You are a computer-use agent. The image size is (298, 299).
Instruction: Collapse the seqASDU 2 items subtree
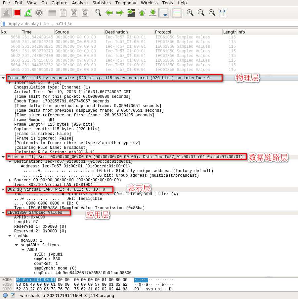tap(16, 245)
